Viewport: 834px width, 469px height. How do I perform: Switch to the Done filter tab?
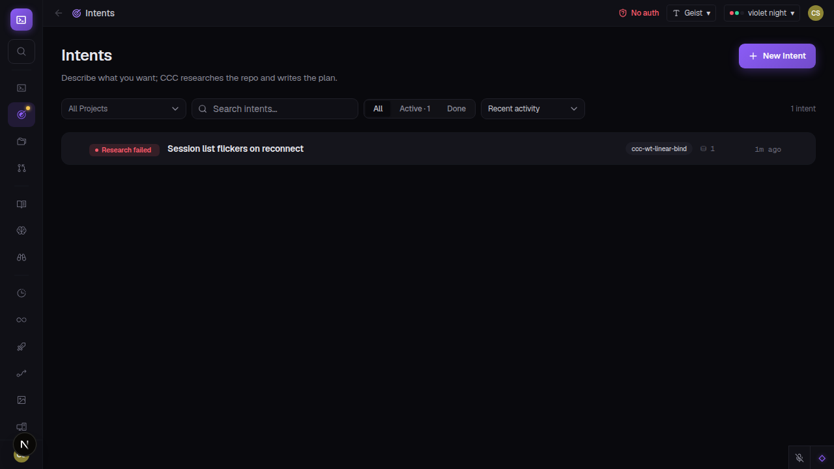(456, 109)
